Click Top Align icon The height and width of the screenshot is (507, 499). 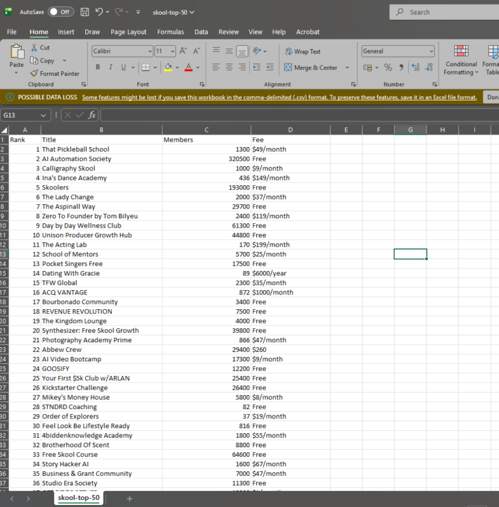pyautogui.click(x=216, y=51)
